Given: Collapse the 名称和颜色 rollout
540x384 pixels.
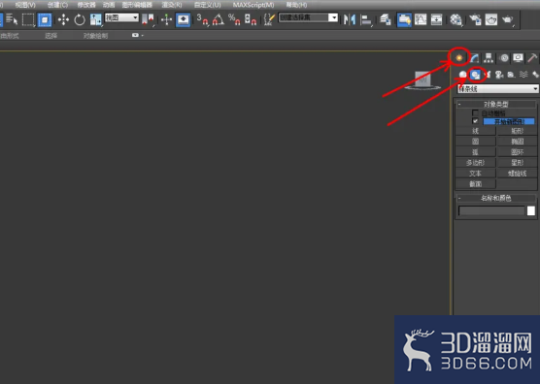Looking at the screenshot, I should pyautogui.click(x=496, y=198).
